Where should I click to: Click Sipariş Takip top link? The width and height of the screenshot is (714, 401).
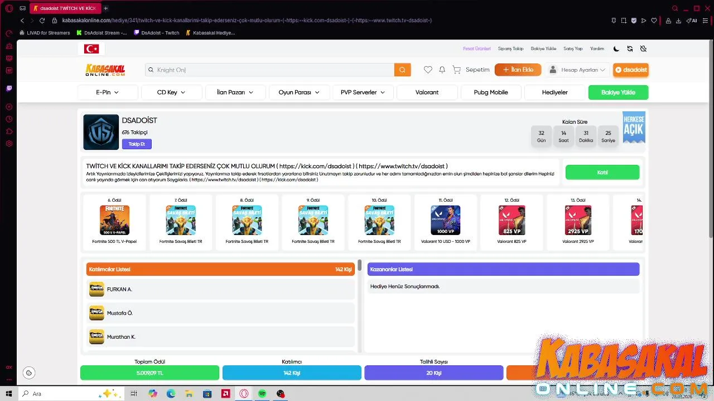click(510, 48)
